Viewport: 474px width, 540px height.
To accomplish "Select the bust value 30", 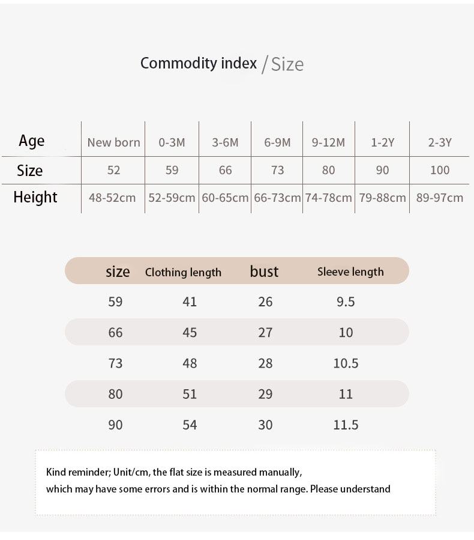I will click(x=265, y=425).
